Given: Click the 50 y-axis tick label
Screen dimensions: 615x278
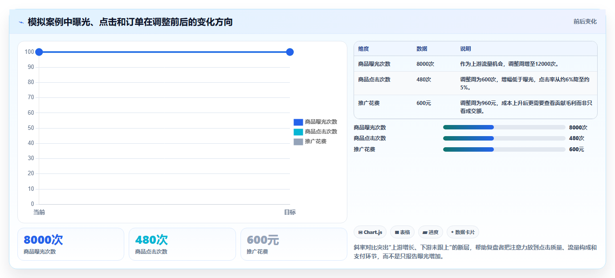Looking at the screenshot, I should (31, 128).
